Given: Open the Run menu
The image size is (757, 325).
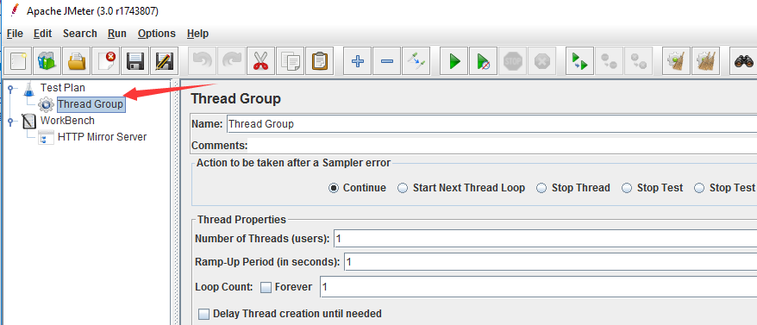Looking at the screenshot, I should tap(117, 34).
